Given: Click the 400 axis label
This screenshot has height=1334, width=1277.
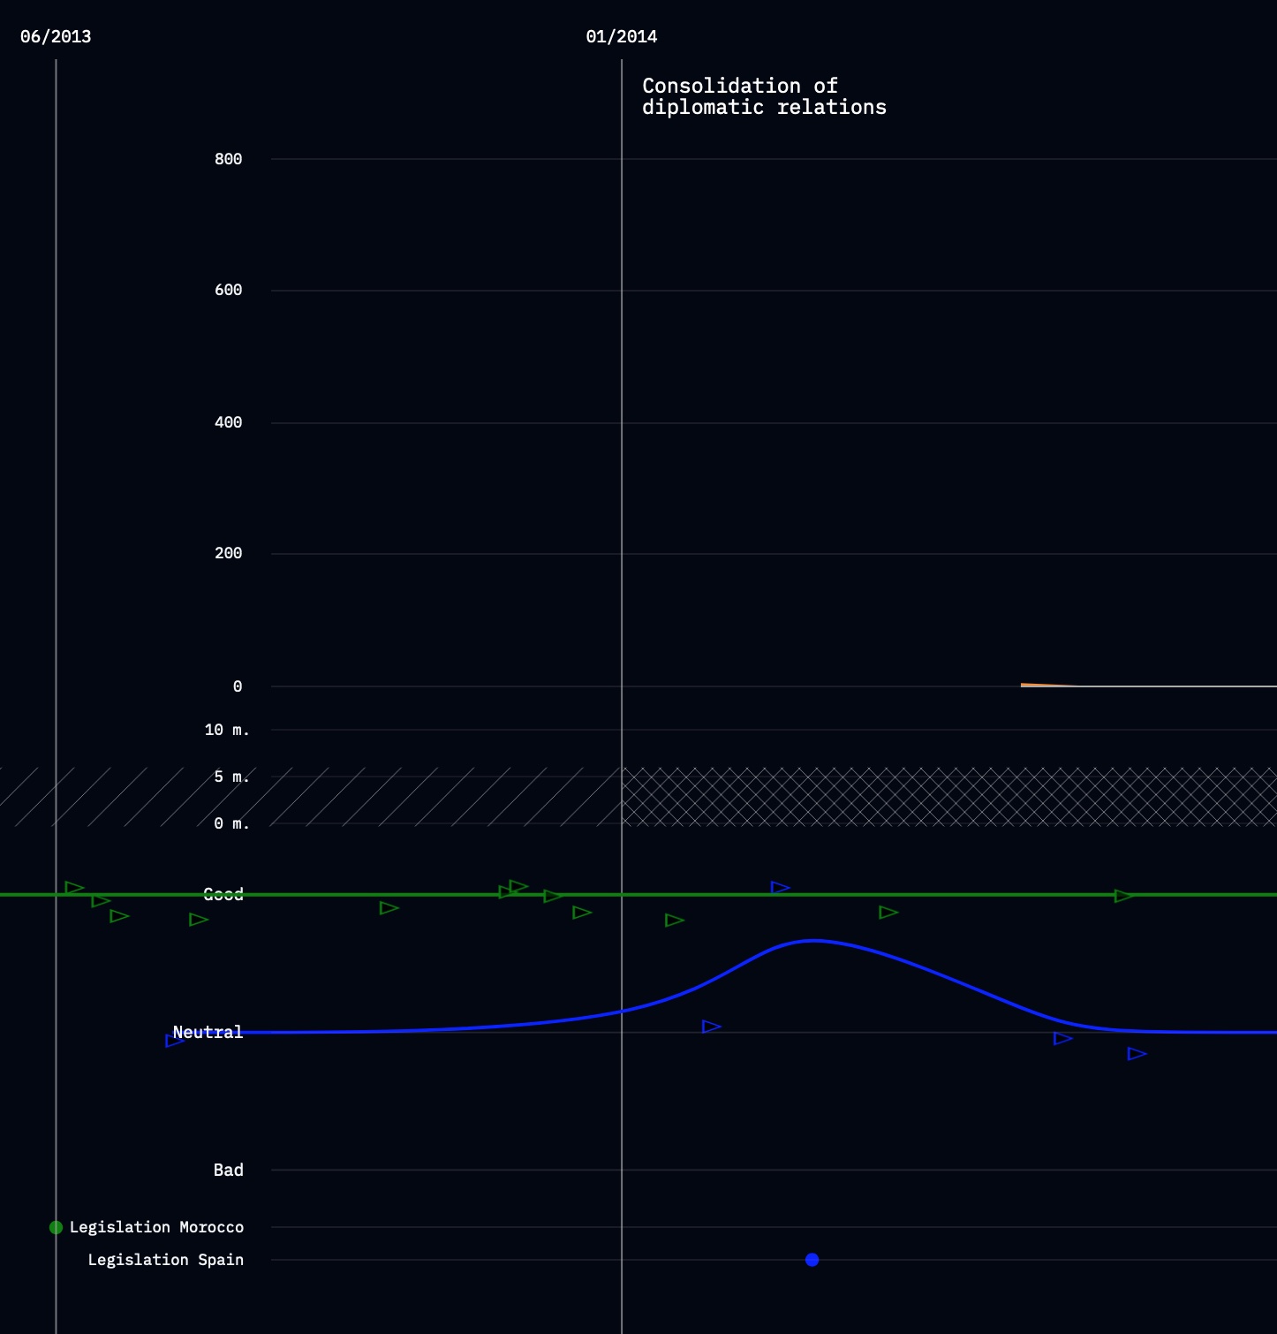Looking at the screenshot, I should pos(228,422).
